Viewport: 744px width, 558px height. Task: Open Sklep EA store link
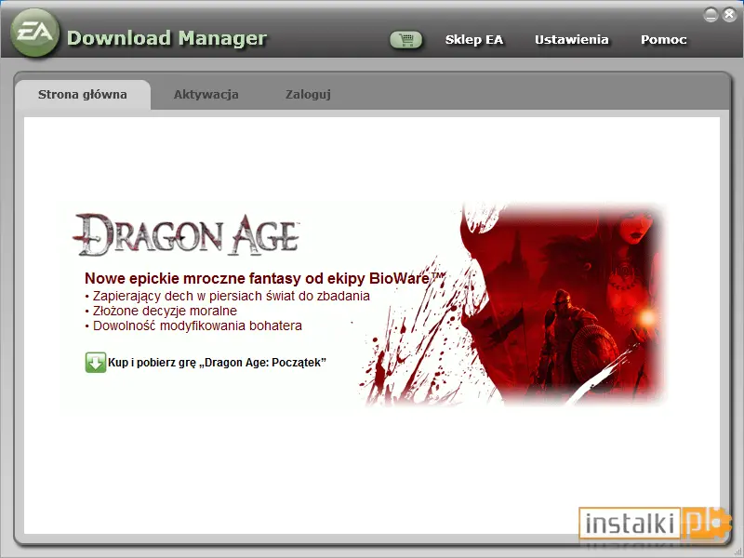(x=474, y=40)
